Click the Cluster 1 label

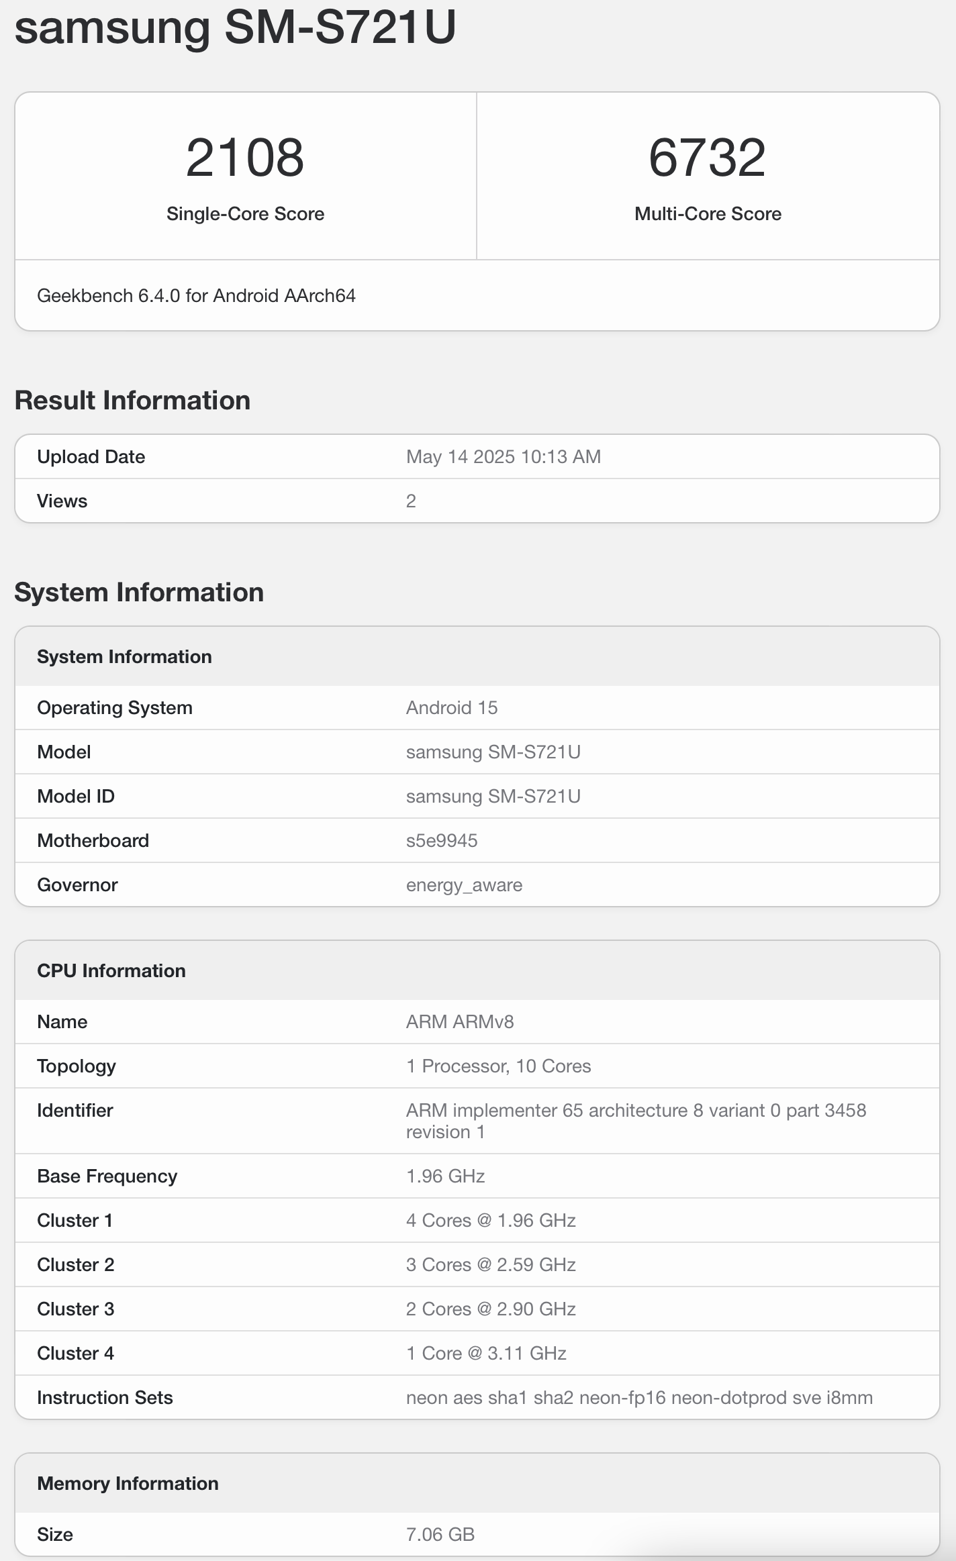(x=75, y=1220)
